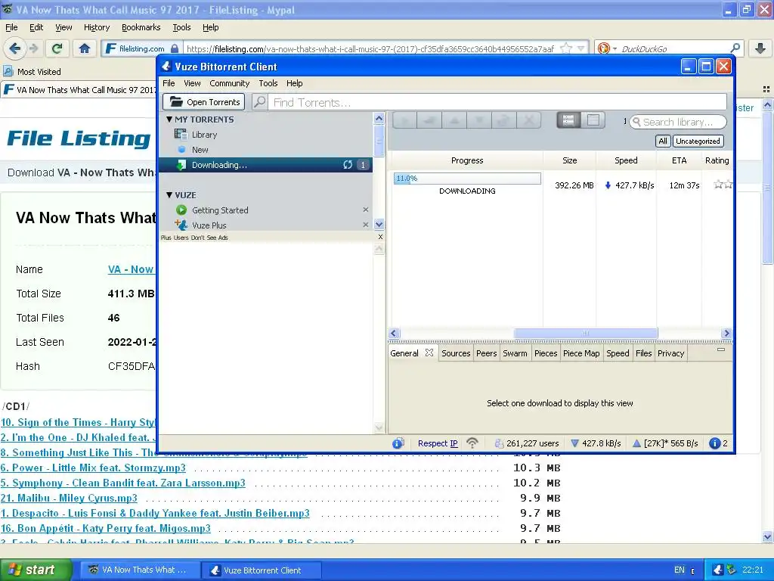The height and width of the screenshot is (581, 774).
Task: Click the magnifier icon beside Find Torrents
Action: tap(260, 102)
